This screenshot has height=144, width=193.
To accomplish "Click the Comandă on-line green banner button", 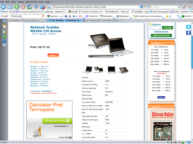I will (x=57, y=121).
